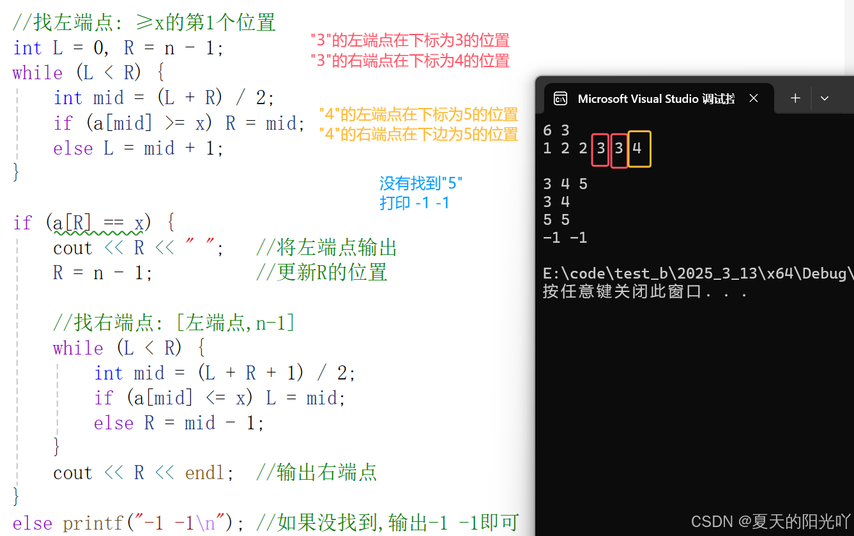Click the line int mid = (L + R + 1) / 2;

coord(225,373)
